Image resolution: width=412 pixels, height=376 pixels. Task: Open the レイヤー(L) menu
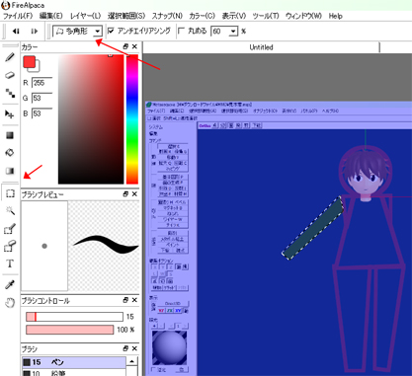(x=85, y=16)
